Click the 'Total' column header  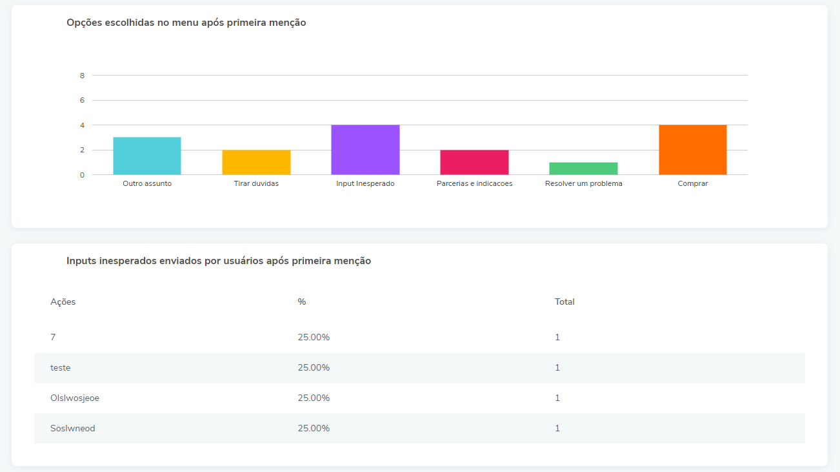point(565,302)
